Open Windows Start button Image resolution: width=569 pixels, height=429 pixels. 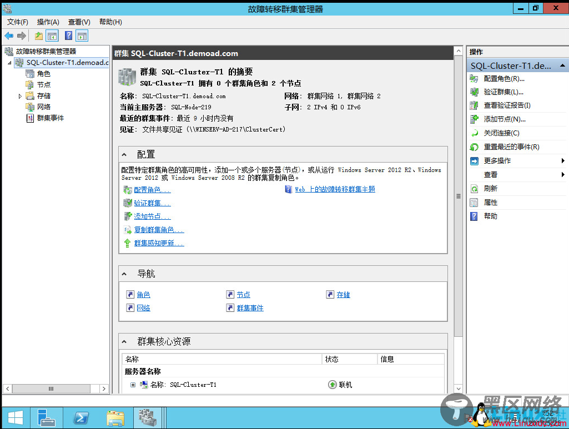[15, 418]
